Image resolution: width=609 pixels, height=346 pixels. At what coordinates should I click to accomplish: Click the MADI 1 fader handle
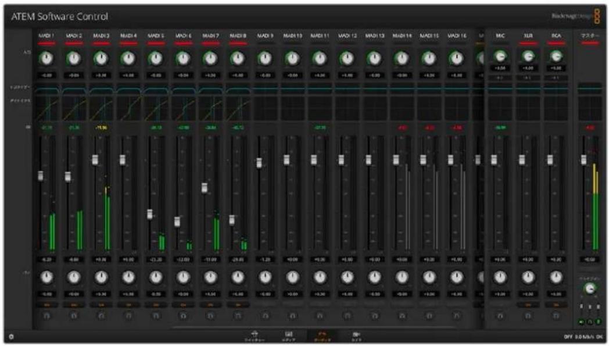coord(41,176)
